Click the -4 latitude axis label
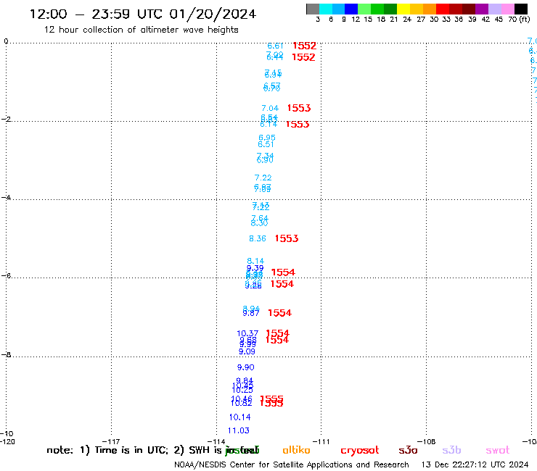This screenshot has height=471, width=537. tap(6, 197)
